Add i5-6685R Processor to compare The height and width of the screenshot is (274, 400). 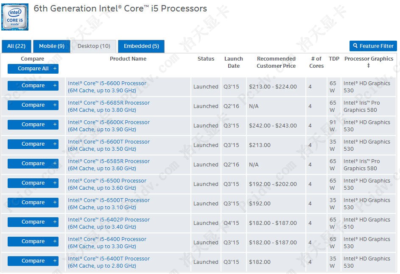click(33, 105)
